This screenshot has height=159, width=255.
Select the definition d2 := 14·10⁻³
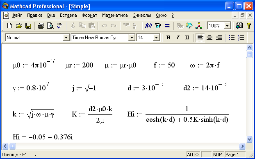(205, 87)
